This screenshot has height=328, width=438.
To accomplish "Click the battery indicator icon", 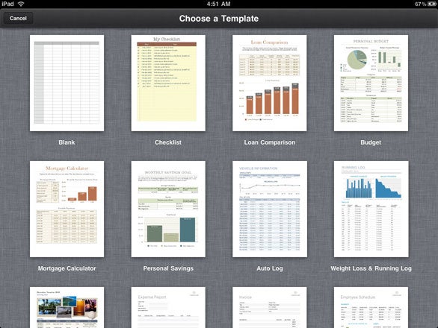I will (x=431, y=4).
